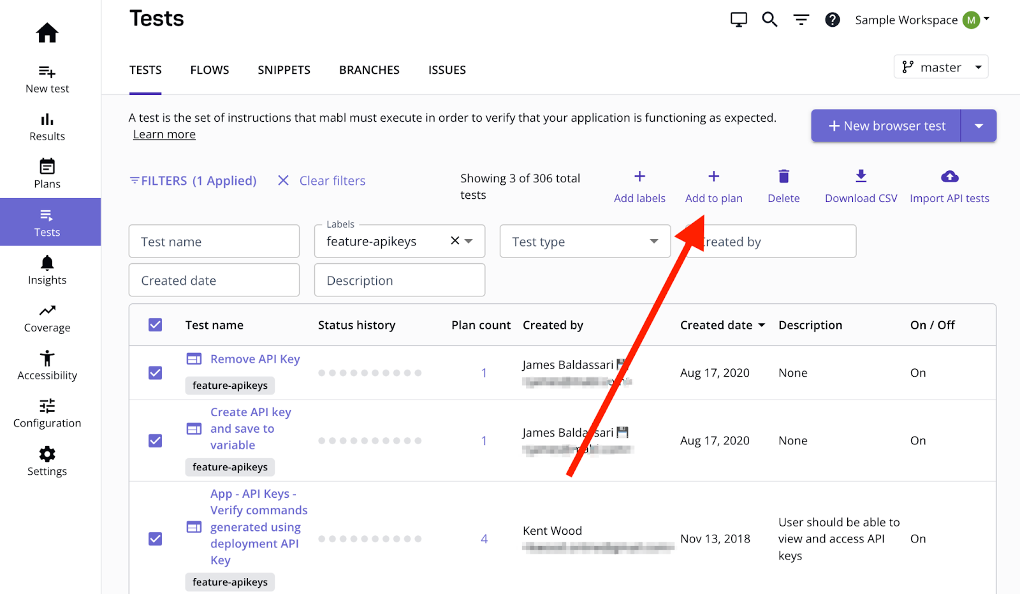
Task: Select the Plans icon in the sidebar
Action: pyautogui.click(x=47, y=173)
